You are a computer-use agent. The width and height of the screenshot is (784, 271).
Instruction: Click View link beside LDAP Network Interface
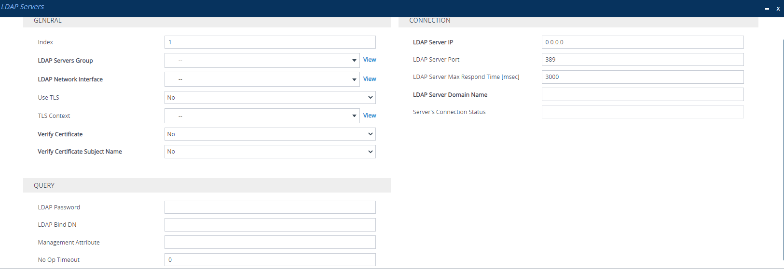coord(370,79)
